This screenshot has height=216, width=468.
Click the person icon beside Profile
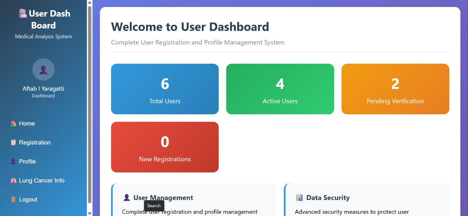click(x=13, y=161)
